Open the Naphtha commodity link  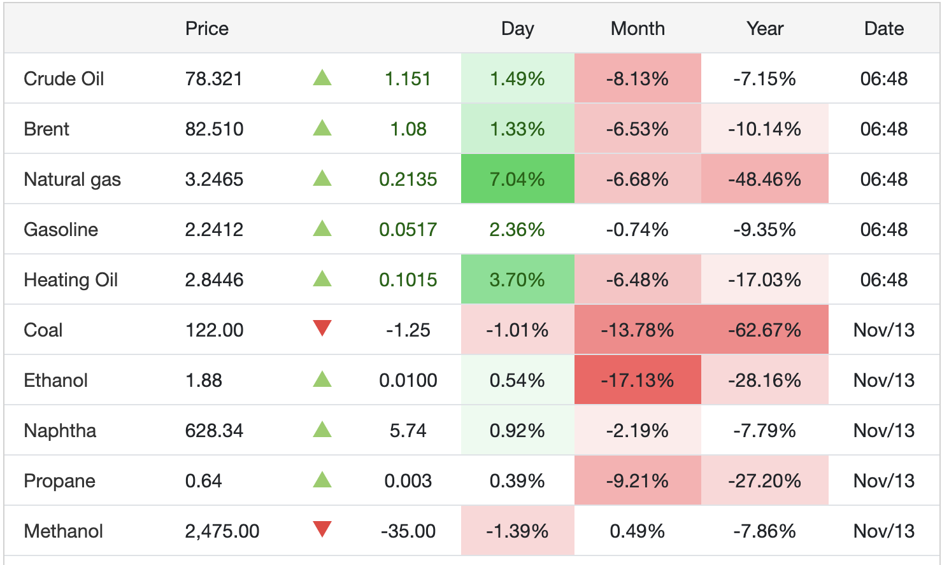pos(60,431)
